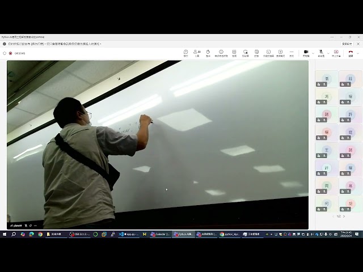Dismiss the recording notification banner
The height and width of the screenshot is (272, 363).
pos(358,44)
